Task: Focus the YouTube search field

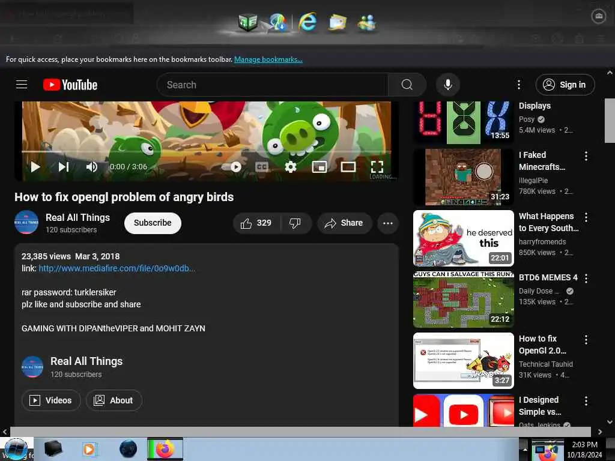Action: 272,85
